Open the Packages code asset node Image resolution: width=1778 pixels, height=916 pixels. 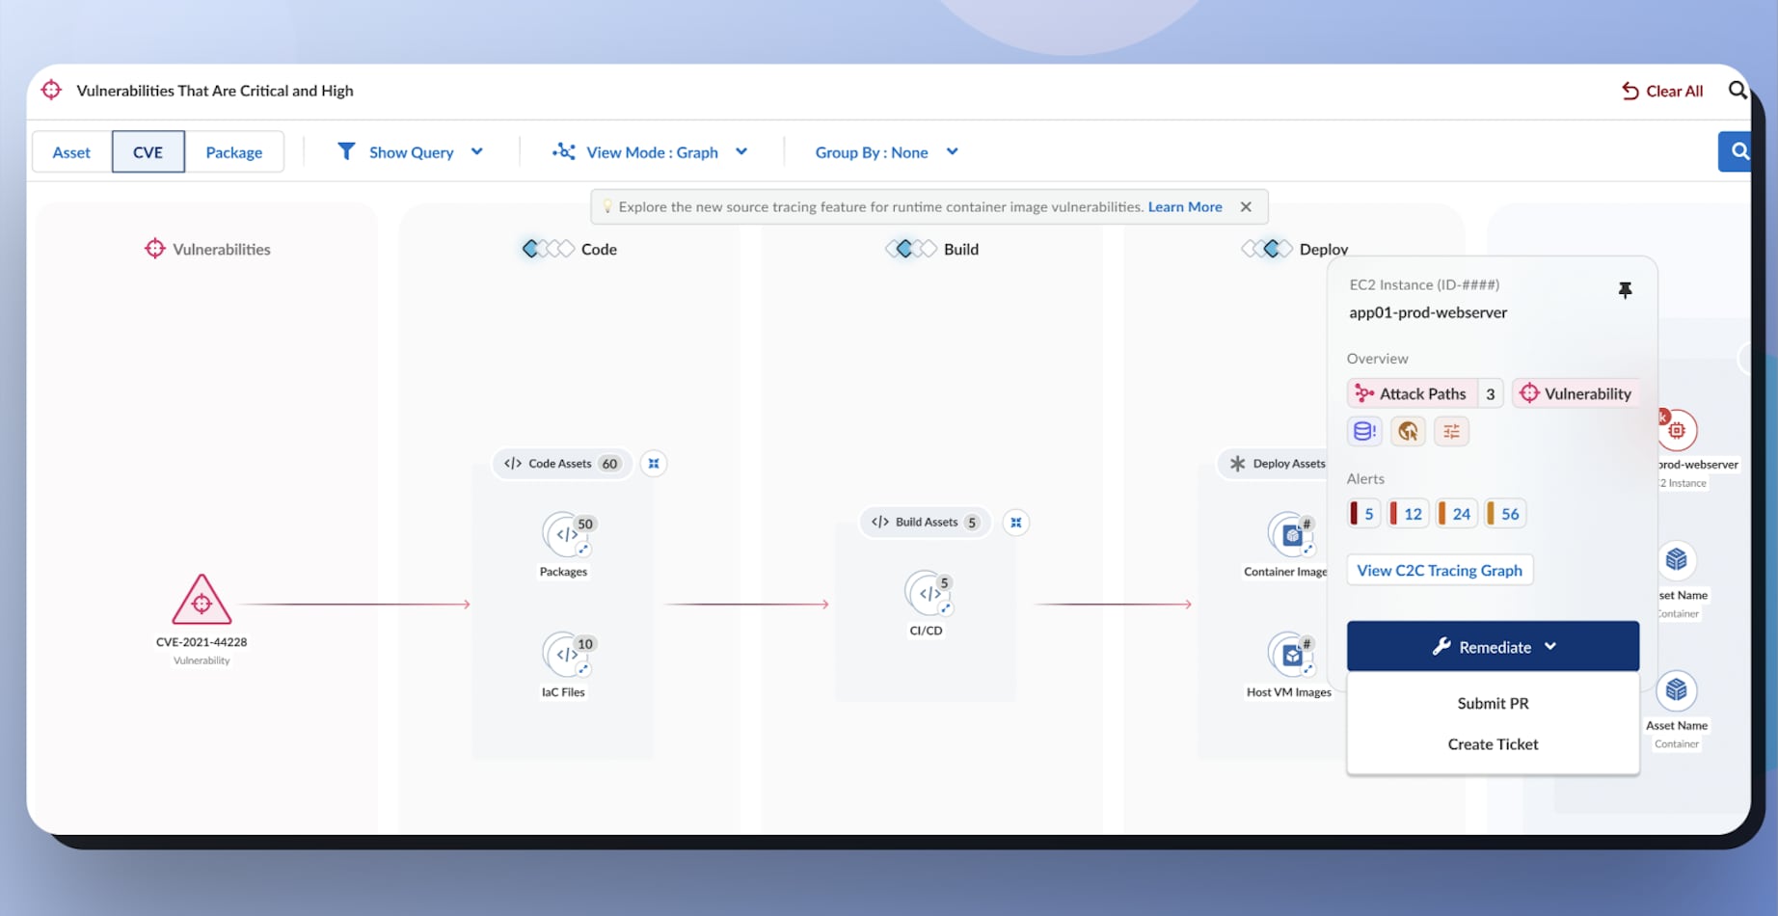pyautogui.click(x=566, y=534)
